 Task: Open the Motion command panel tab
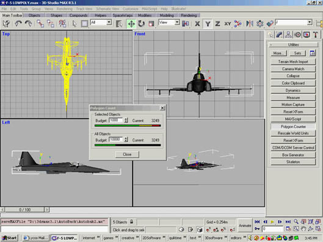(x=298, y=35)
